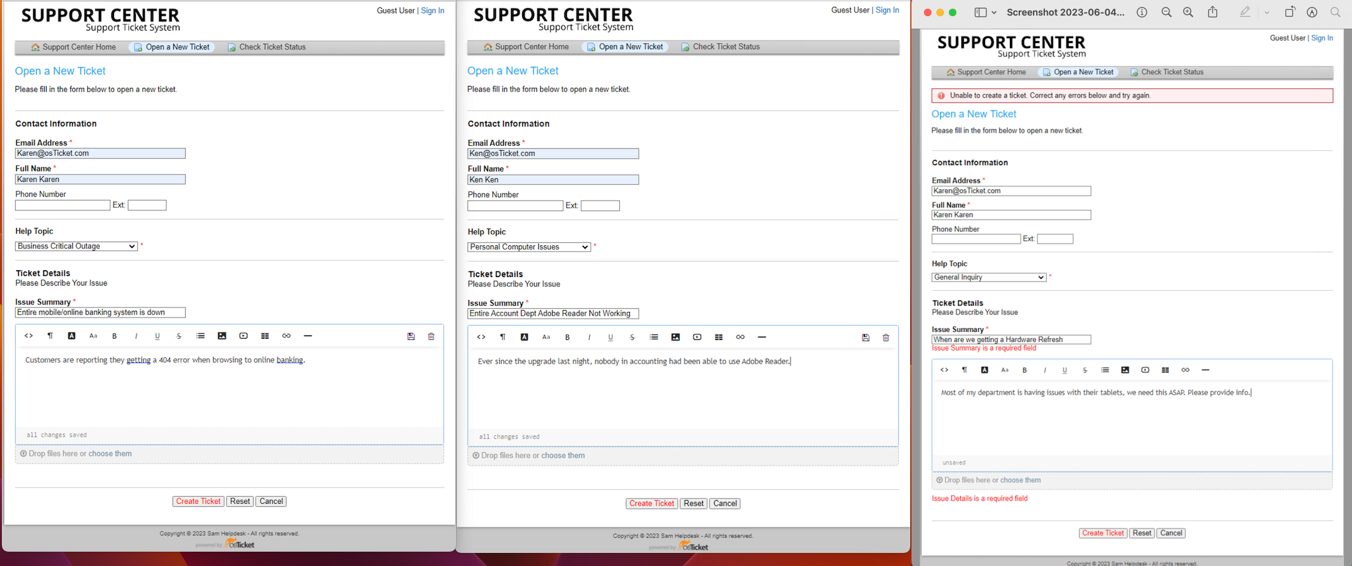1352x566 pixels.
Task: Open the video embed tool in the middle editor
Action: tap(697, 337)
